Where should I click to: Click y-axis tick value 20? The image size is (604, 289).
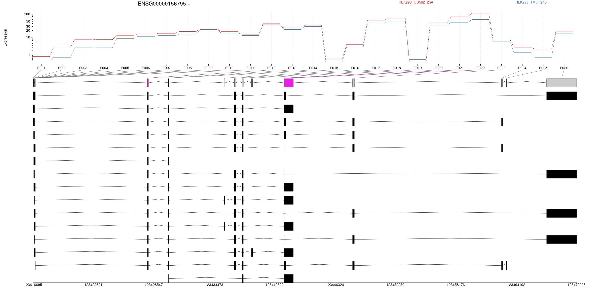[x=28, y=30]
